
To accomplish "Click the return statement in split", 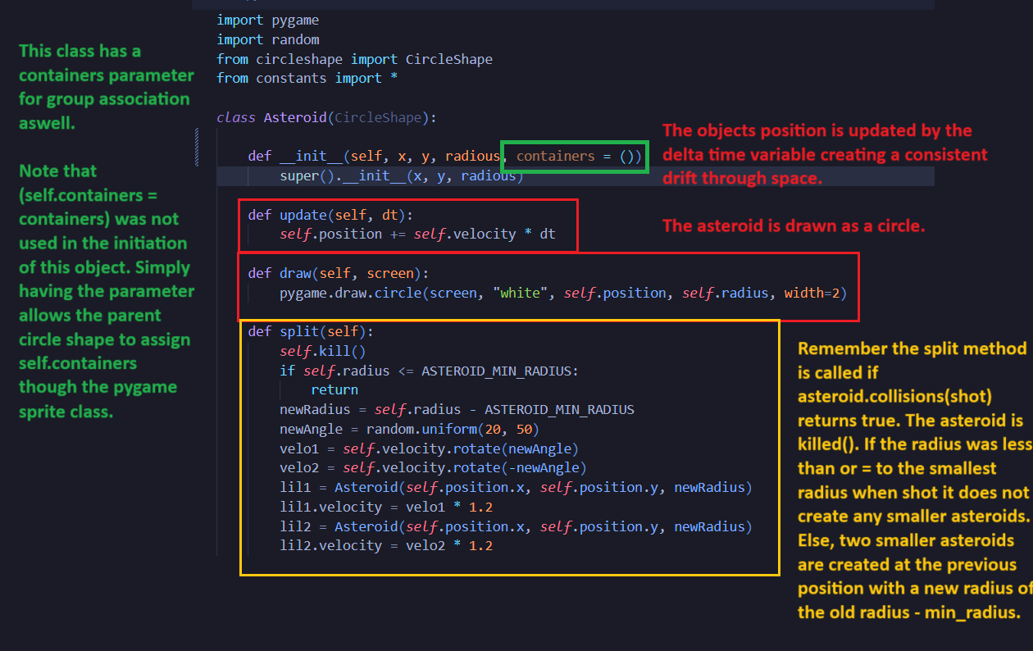I will (x=334, y=390).
